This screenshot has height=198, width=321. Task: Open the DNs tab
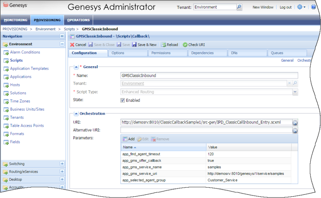click(x=247, y=53)
